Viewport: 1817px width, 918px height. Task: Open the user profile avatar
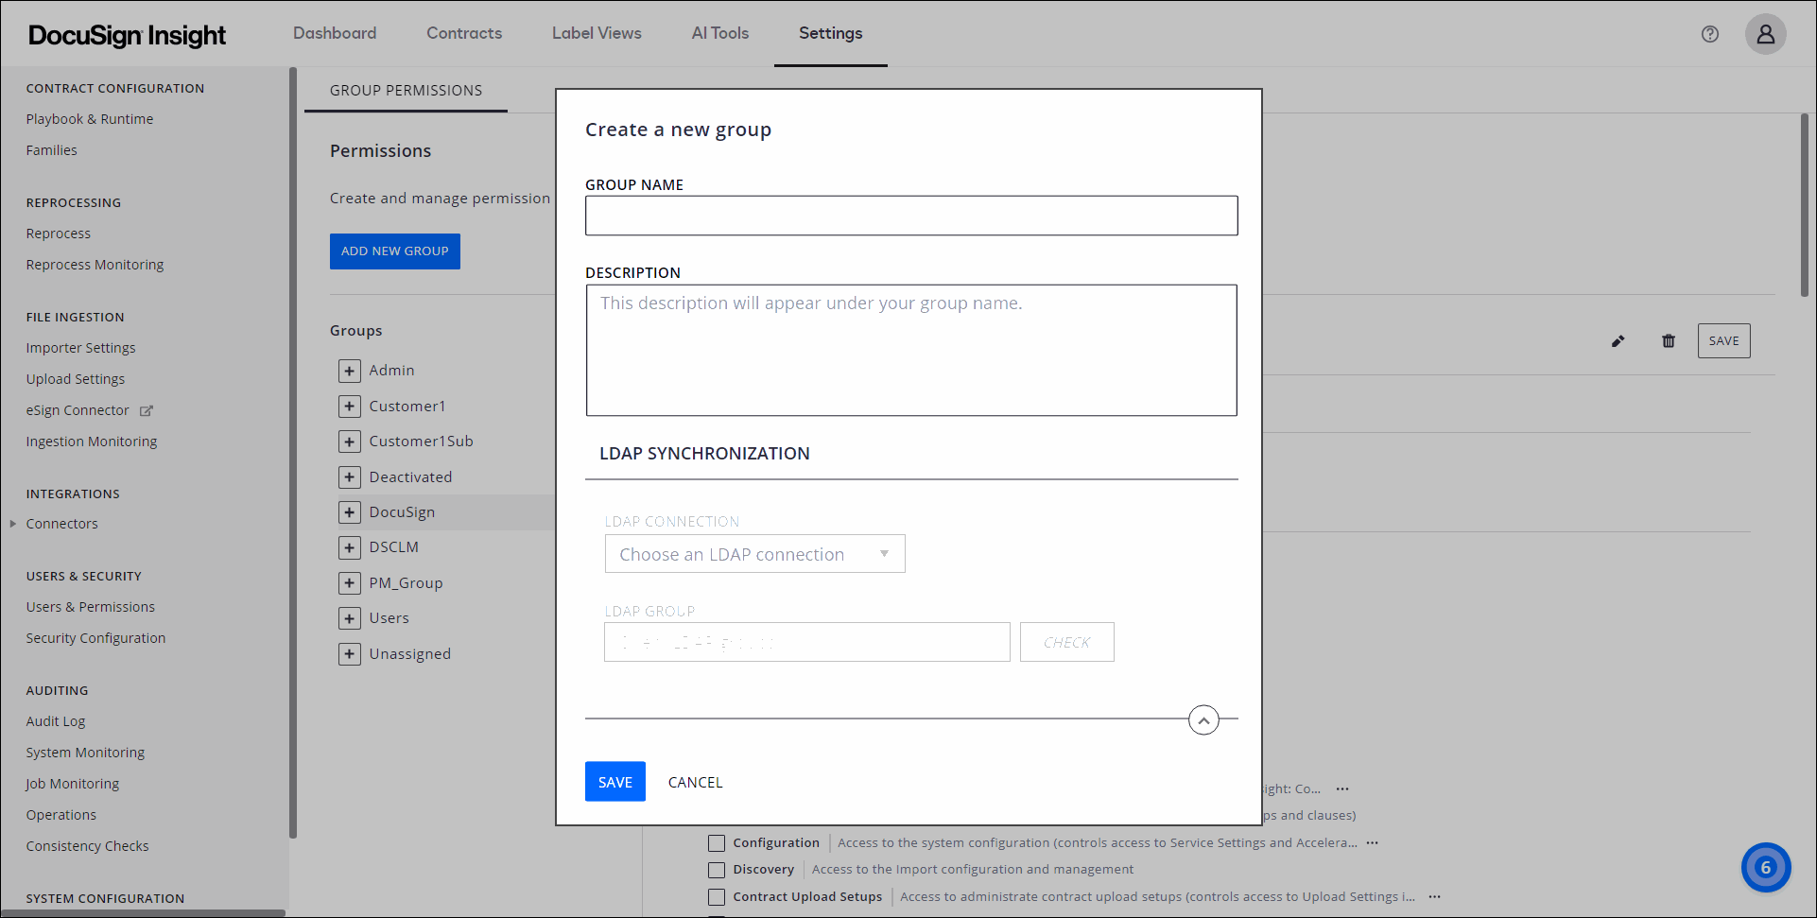point(1765,34)
